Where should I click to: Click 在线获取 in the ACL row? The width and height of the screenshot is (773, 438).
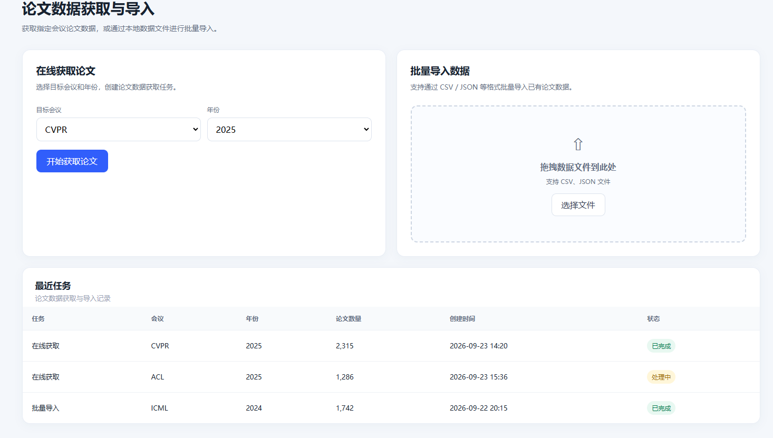[x=45, y=377]
